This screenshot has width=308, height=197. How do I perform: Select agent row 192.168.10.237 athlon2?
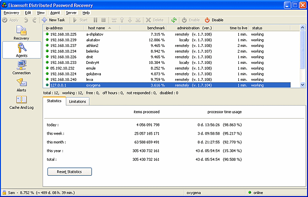tap(167, 46)
